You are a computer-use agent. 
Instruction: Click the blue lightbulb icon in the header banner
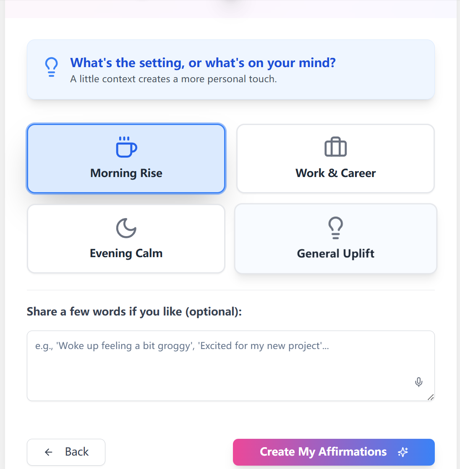coord(52,67)
